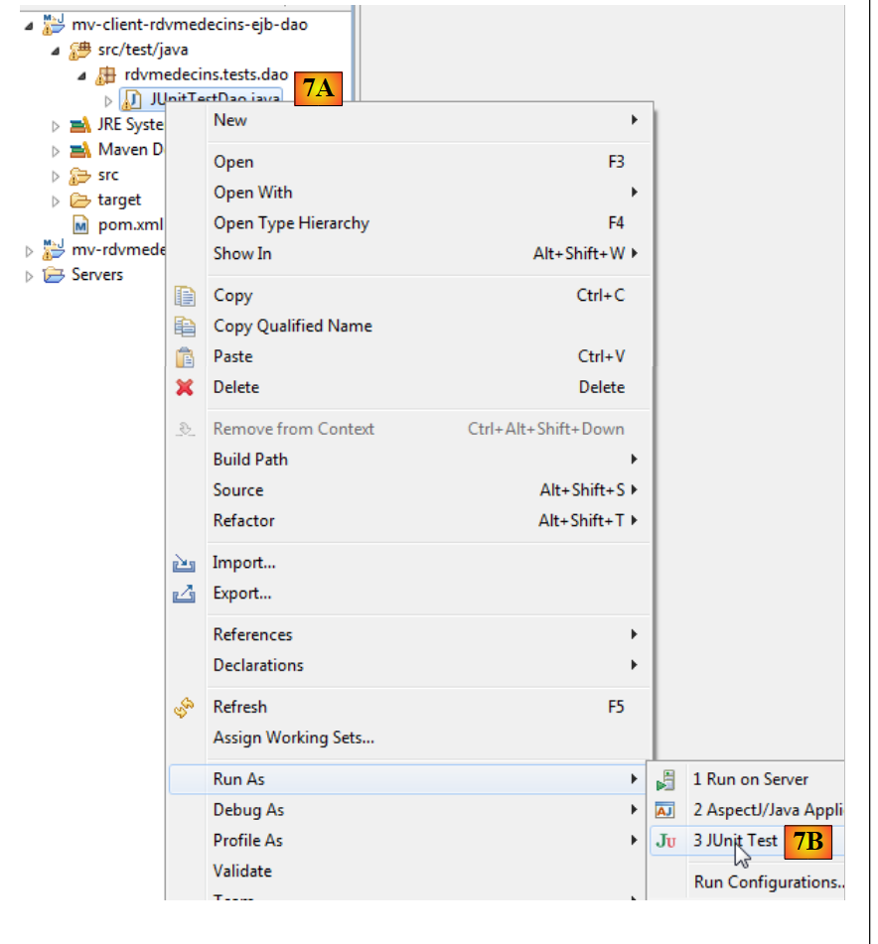Click the JUnit Test Ju icon

tap(666, 841)
